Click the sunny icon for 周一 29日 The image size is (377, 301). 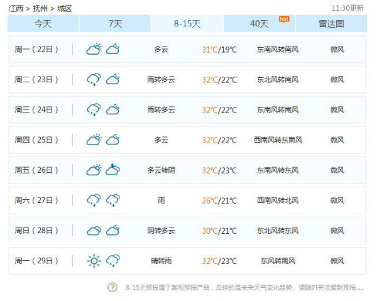(94, 261)
